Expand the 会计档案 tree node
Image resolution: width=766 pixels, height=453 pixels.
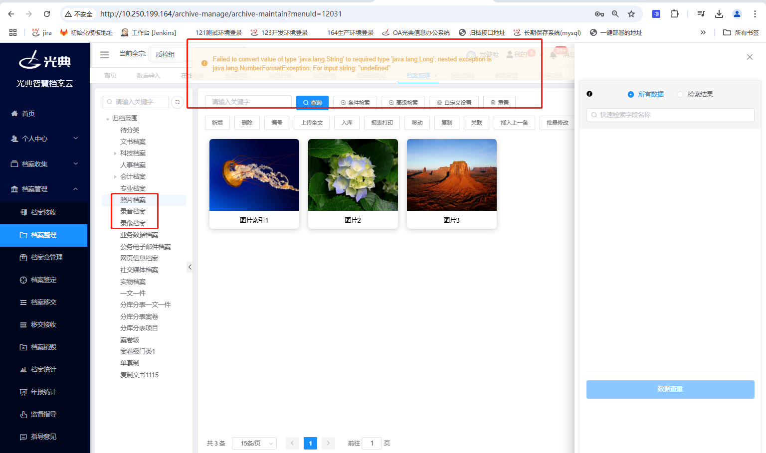coord(115,177)
